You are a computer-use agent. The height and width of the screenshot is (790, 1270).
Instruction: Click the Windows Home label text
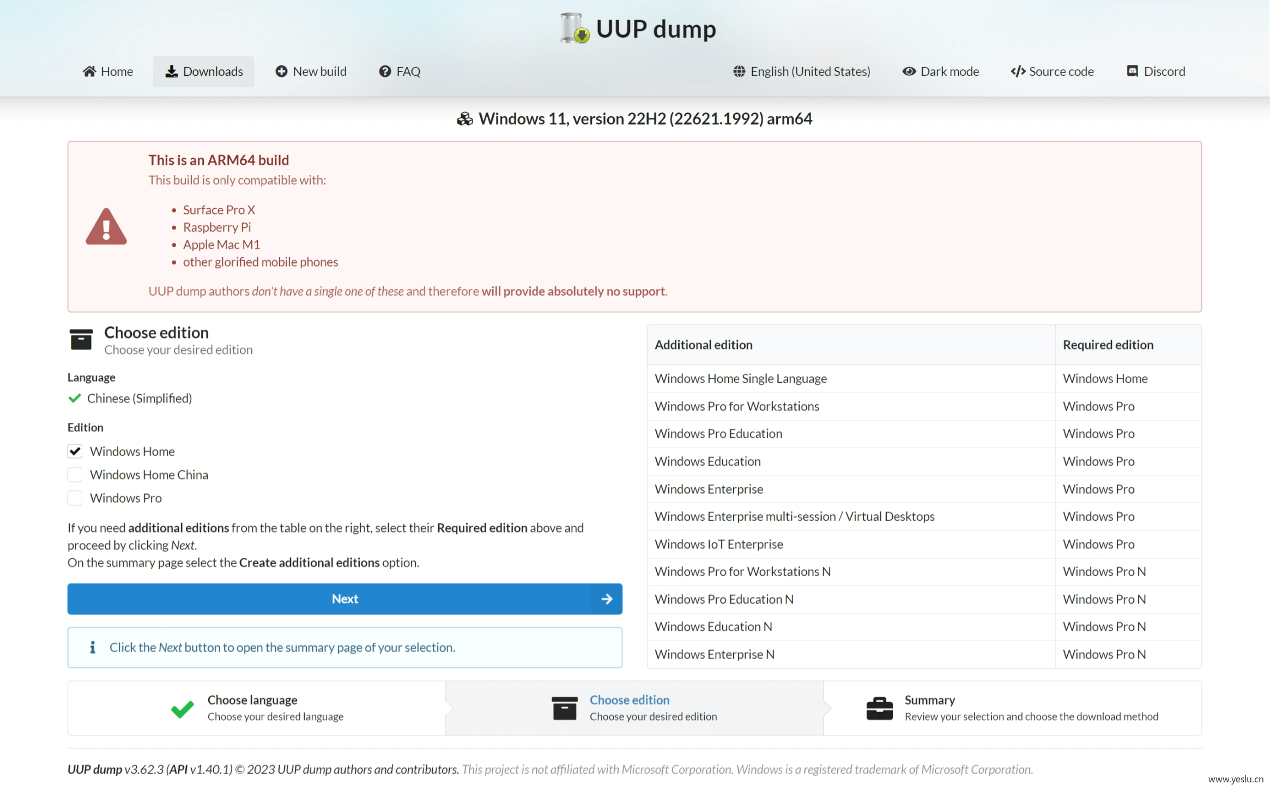click(x=132, y=451)
